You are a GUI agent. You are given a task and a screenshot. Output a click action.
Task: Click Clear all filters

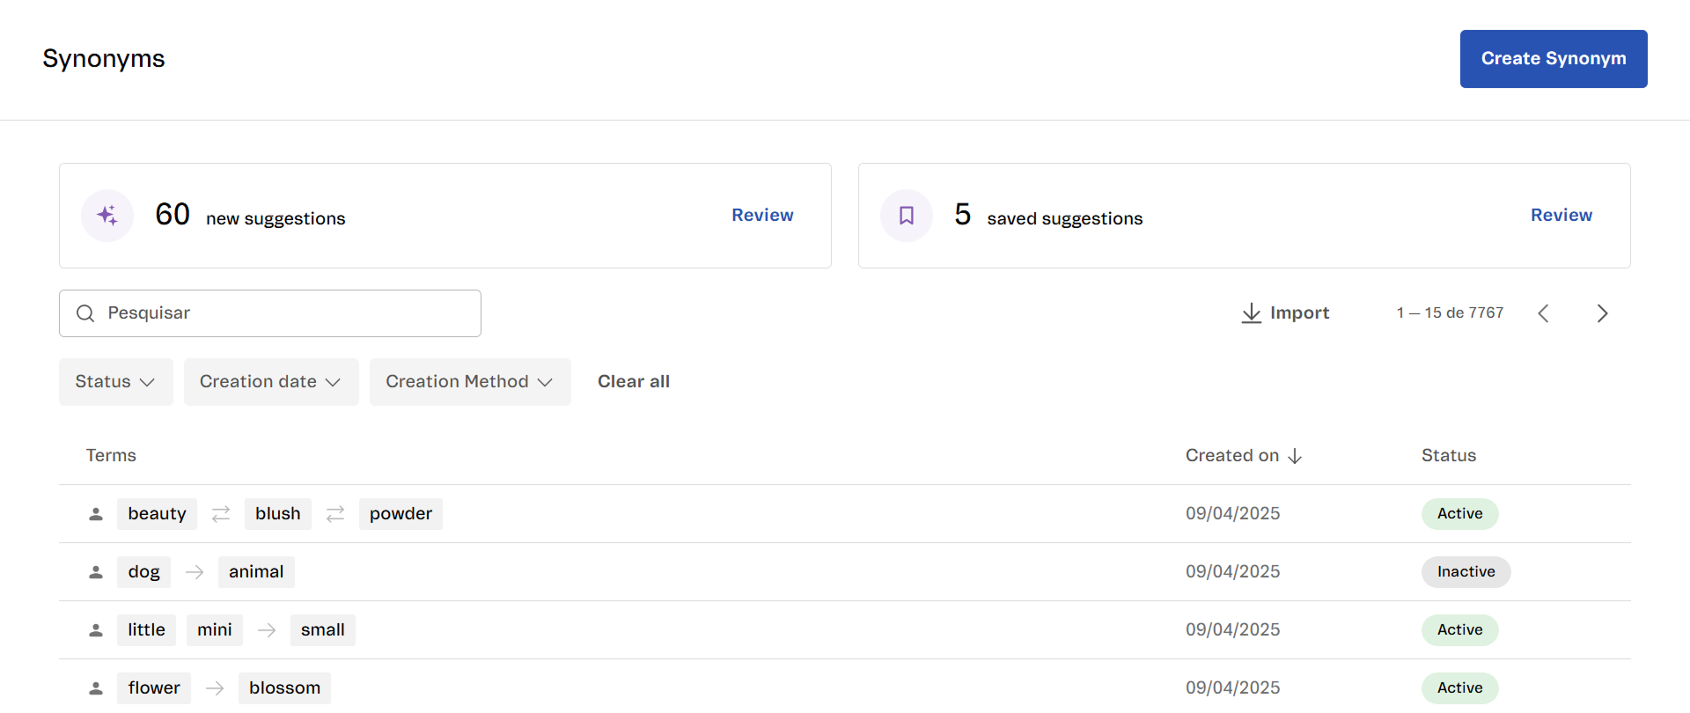(634, 382)
